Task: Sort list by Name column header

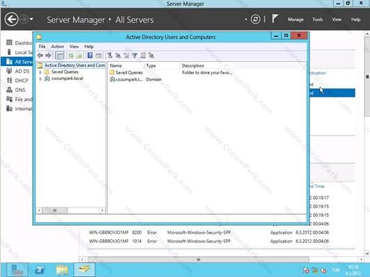Action: coord(126,65)
